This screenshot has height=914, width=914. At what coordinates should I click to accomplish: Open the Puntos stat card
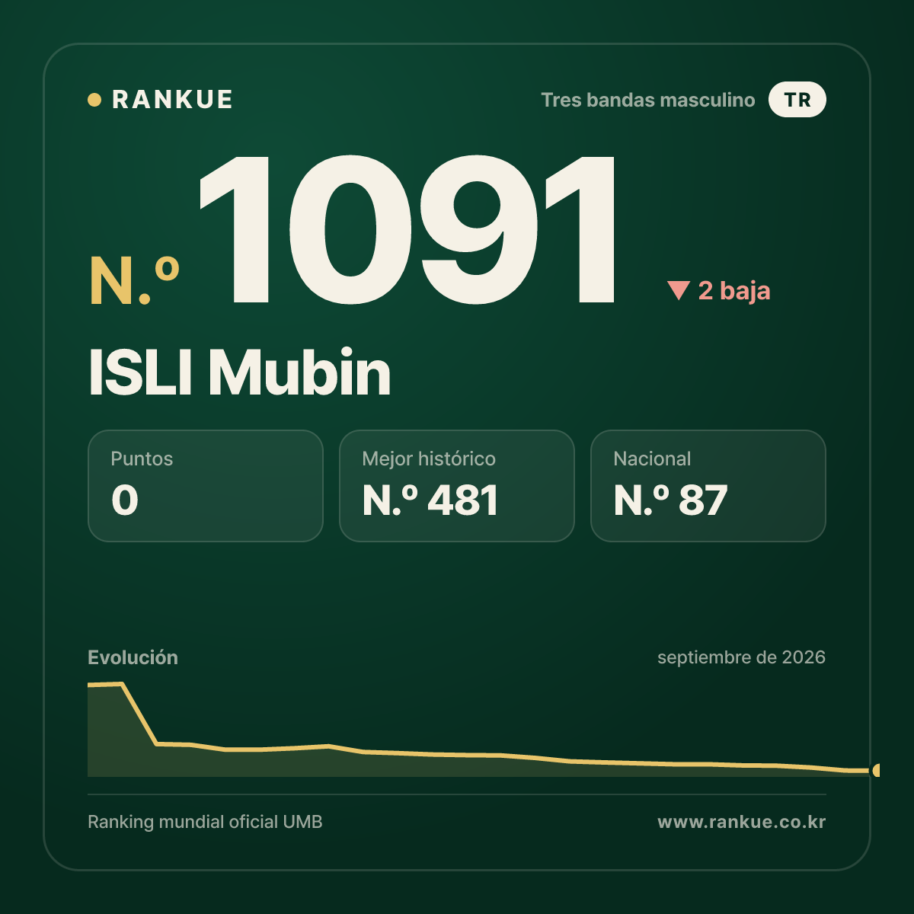click(206, 486)
